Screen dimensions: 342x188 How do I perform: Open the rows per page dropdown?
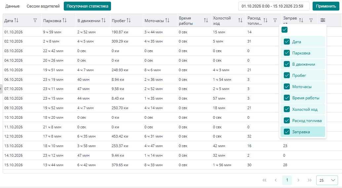tap(327, 180)
